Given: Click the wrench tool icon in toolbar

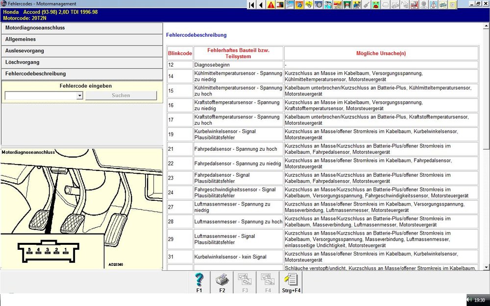Looking at the screenshot, I should click(x=367, y=5).
